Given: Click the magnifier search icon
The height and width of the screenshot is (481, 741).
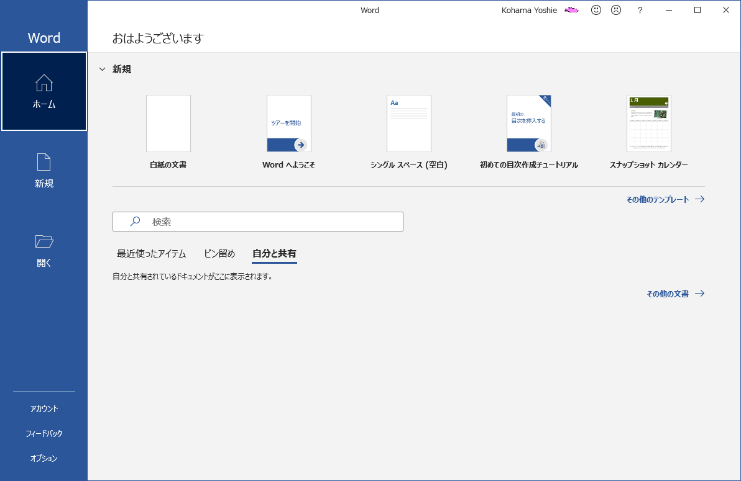Looking at the screenshot, I should click(135, 222).
